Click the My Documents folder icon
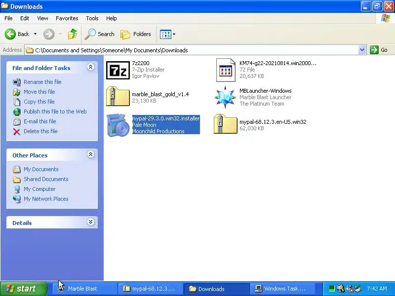The height and width of the screenshot is (296, 395). point(17,169)
